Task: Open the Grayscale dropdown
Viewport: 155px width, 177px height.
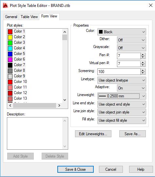Action: pyautogui.click(x=131, y=48)
